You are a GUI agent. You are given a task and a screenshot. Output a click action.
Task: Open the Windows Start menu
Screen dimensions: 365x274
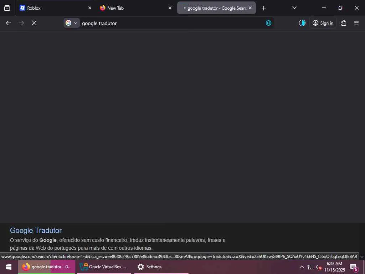pyautogui.click(x=9, y=267)
